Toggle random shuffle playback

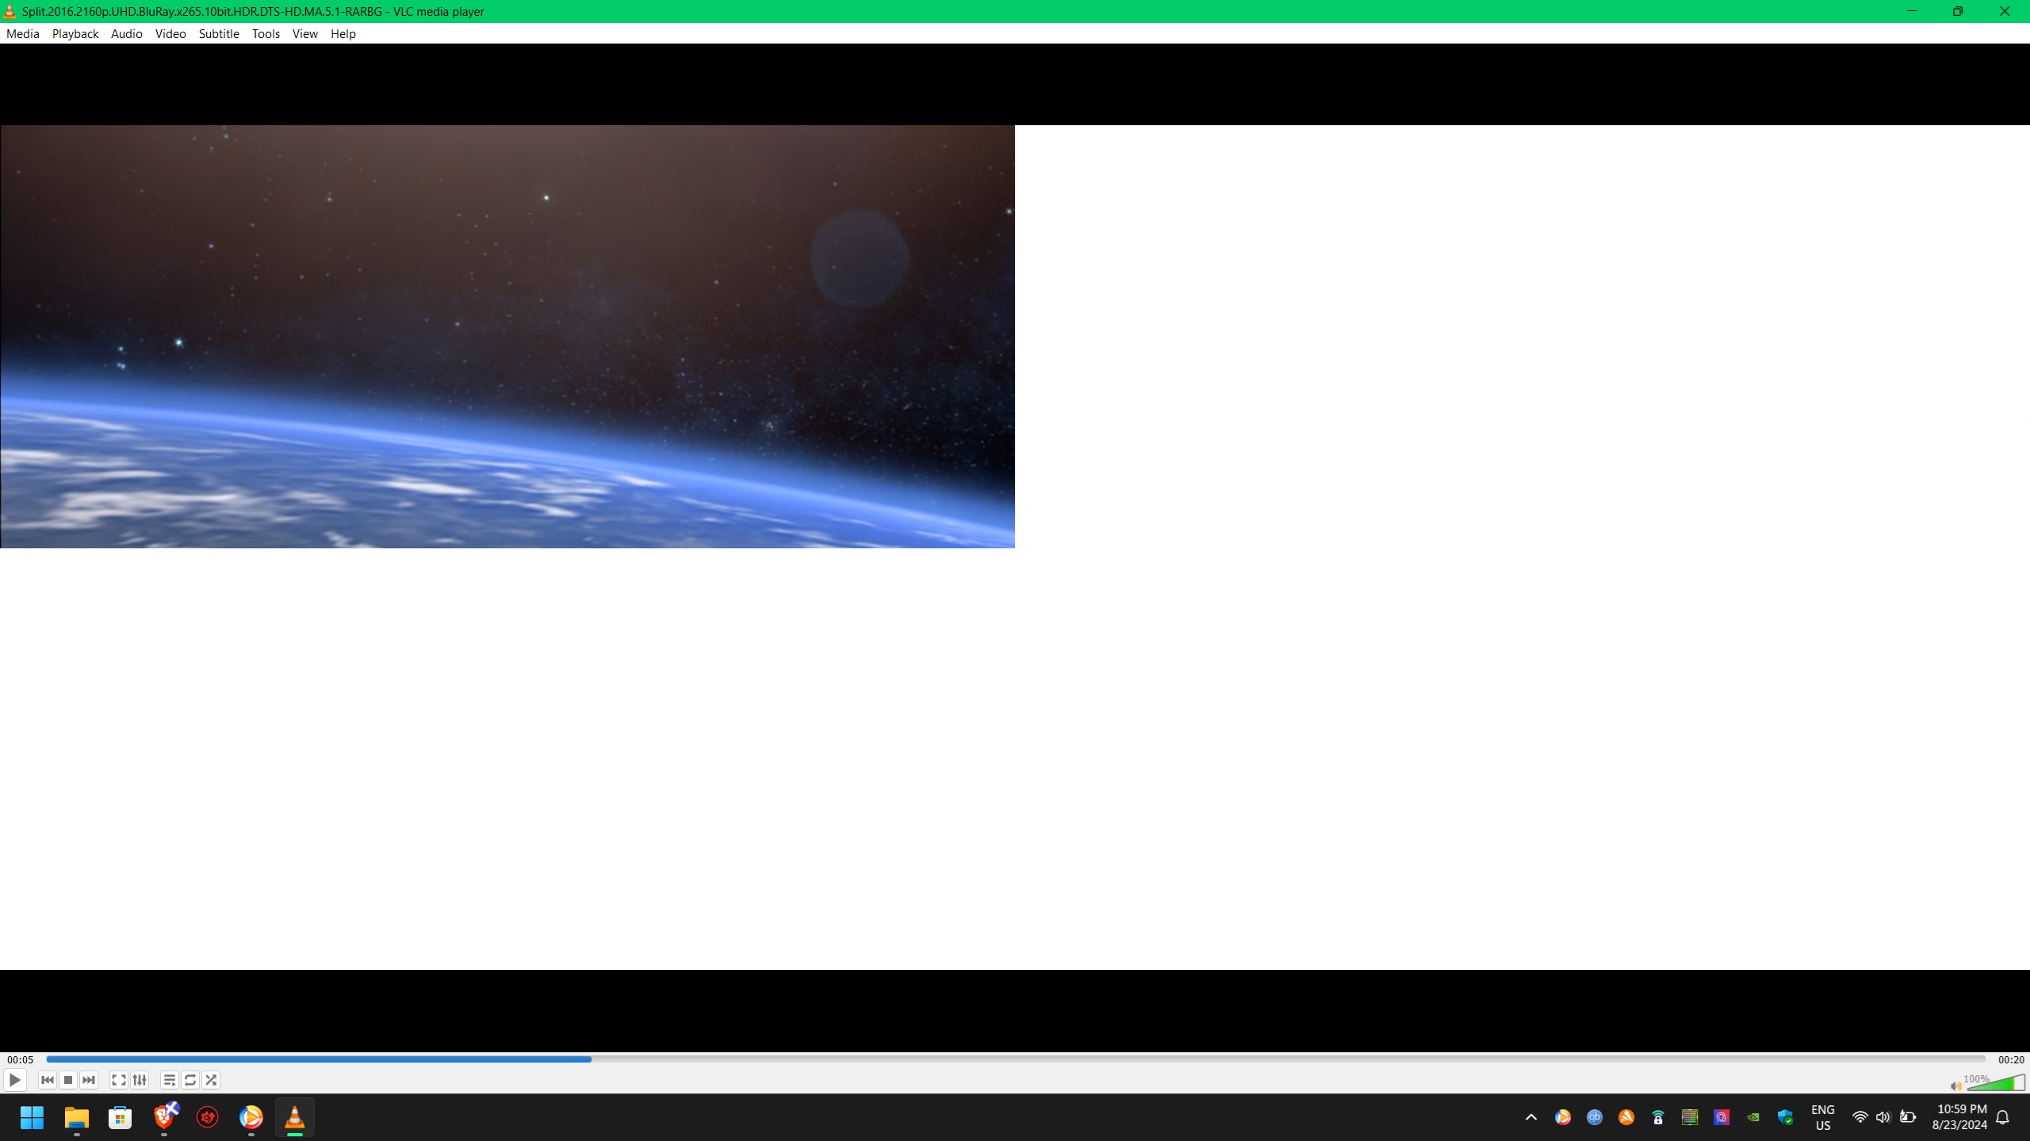coord(211,1080)
